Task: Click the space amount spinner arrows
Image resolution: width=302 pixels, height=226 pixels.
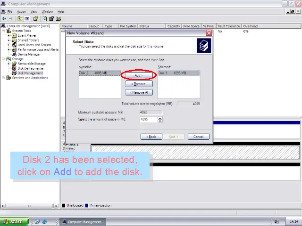Action: click(160, 120)
